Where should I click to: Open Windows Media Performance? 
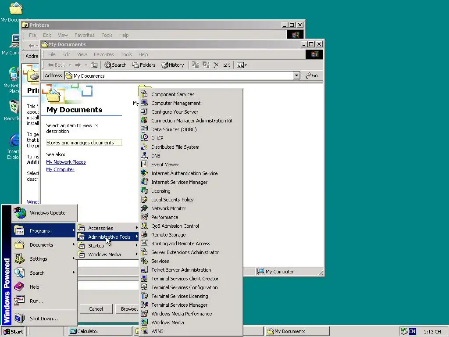pyautogui.click(x=191, y=314)
